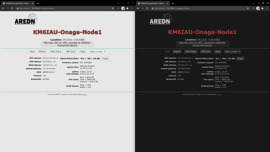The height and width of the screenshot is (152, 270).
Task: Select the KM6IAU-Onaga-Node1 status tab in the right window
Action: pos(153,3)
